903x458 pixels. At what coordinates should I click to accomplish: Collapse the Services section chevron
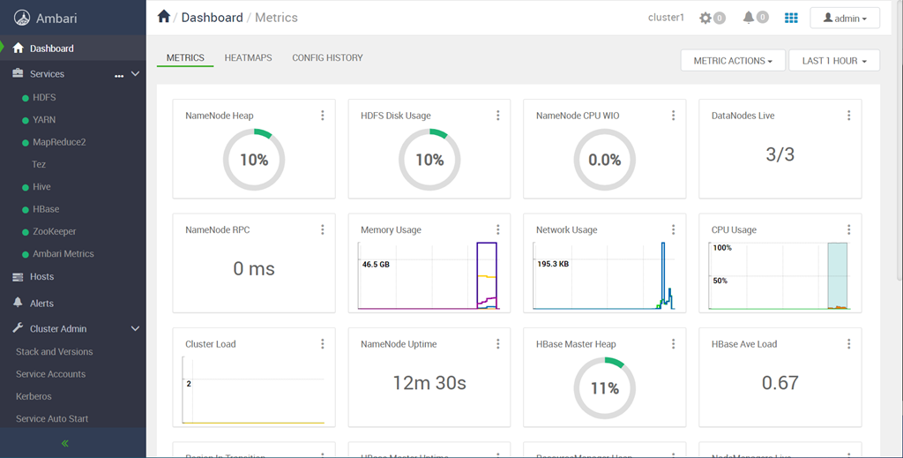135,74
